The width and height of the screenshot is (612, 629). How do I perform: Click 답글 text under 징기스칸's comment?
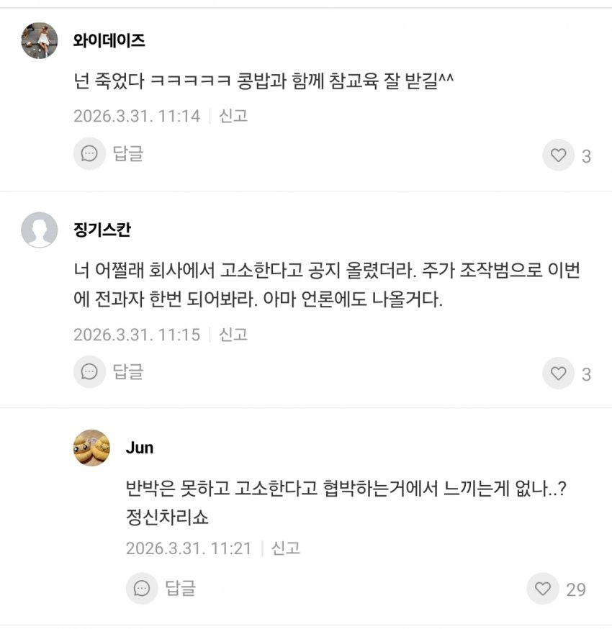pyautogui.click(x=128, y=371)
